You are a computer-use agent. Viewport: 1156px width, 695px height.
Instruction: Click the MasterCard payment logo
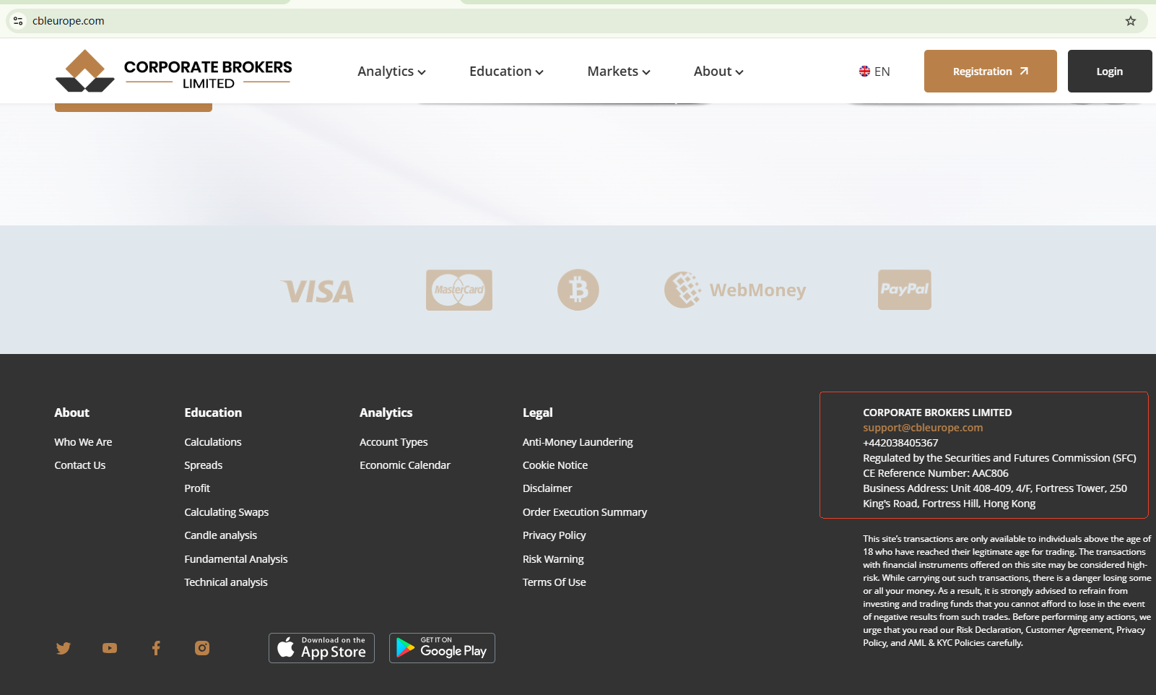coord(459,290)
